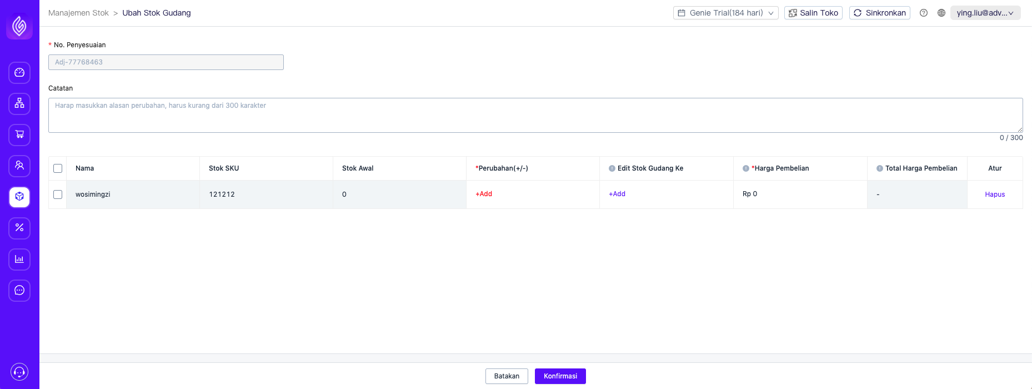Go to Manajemen Stok breadcrumb
Image resolution: width=1032 pixels, height=389 pixels.
(78, 13)
